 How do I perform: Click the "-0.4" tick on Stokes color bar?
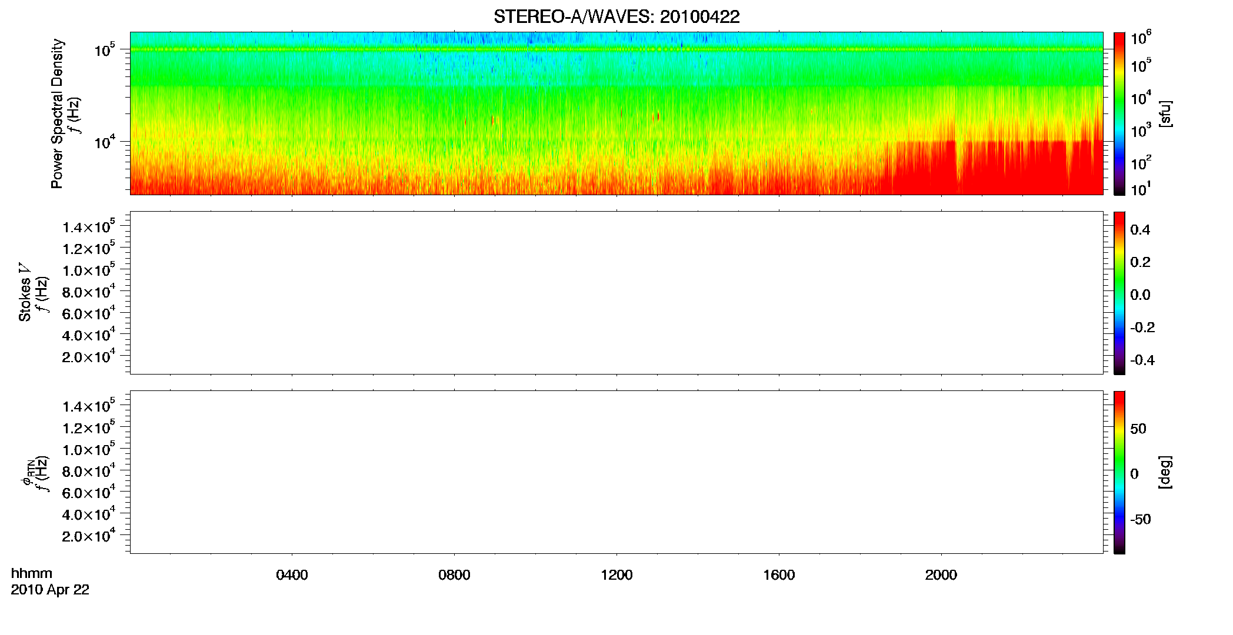click(x=1142, y=360)
